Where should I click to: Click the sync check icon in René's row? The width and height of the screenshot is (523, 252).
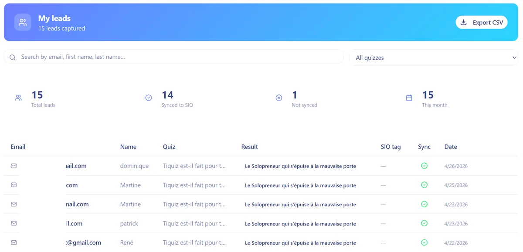tap(424, 242)
